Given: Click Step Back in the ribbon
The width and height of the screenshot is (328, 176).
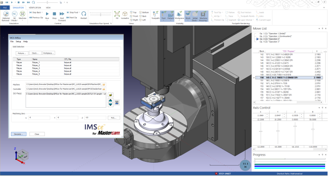Looking at the screenshot, I should [x=35, y=12].
